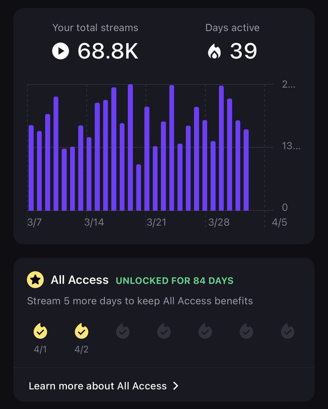Click the yellow All Access star icon
Viewport: 328px width, 409px height.
point(35,280)
